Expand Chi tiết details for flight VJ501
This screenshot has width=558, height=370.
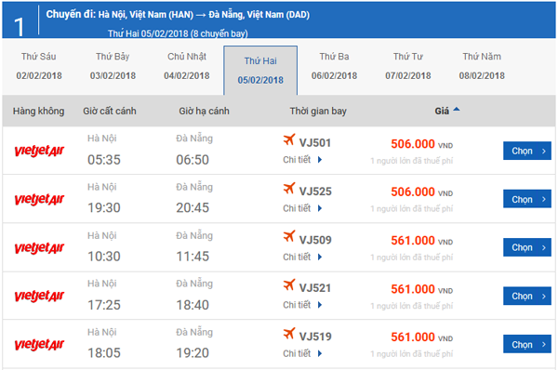click(x=302, y=160)
